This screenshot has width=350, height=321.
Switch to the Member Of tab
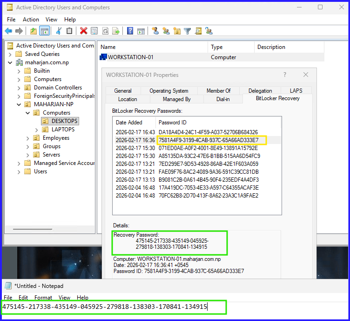coord(218,91)
